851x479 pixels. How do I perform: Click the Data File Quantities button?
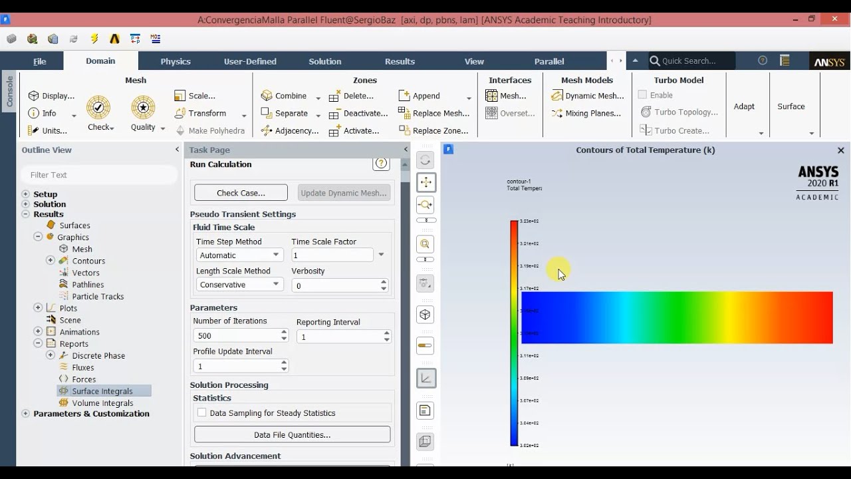[293, 435]
